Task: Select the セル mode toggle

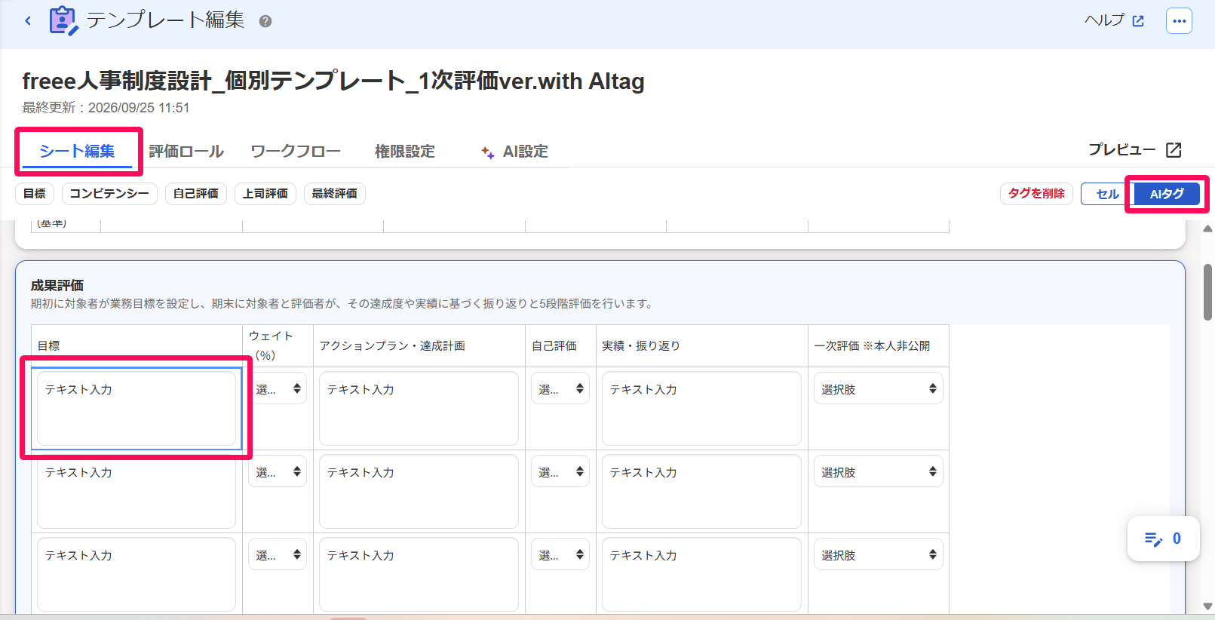Action: [1106, 194]
